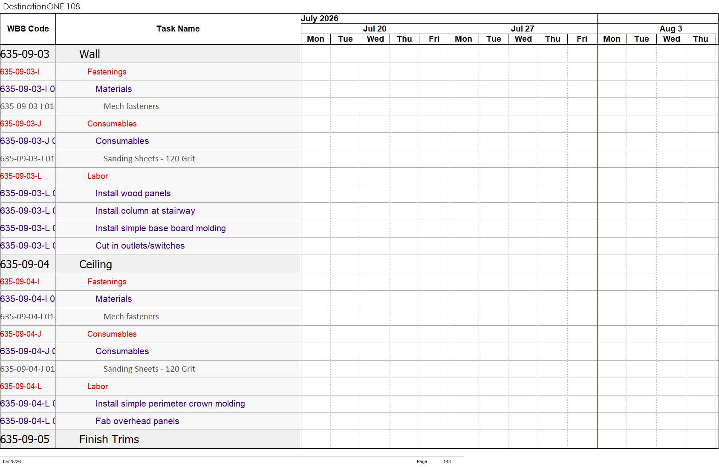Select the Install column at stairway task
Viewport: 719px width, 467px height.
[x=145, y=211]
